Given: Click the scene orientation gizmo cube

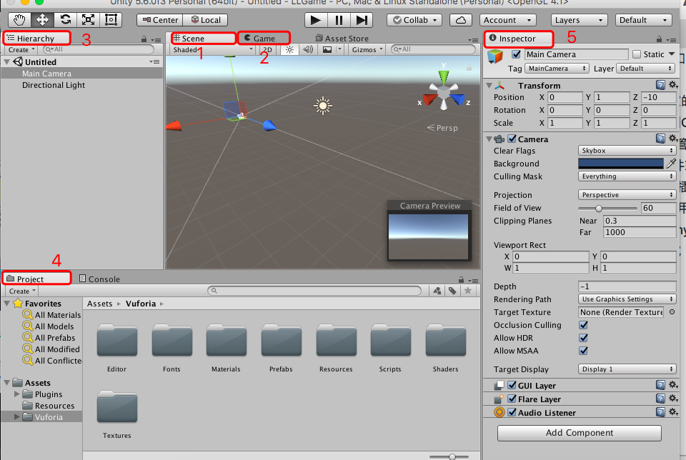Looking at the screenshot, I should (444, 92).
